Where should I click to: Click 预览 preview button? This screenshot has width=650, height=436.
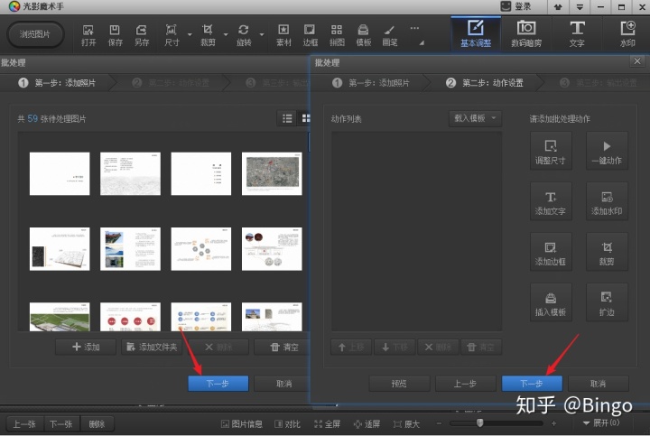[x=399, y=384]
